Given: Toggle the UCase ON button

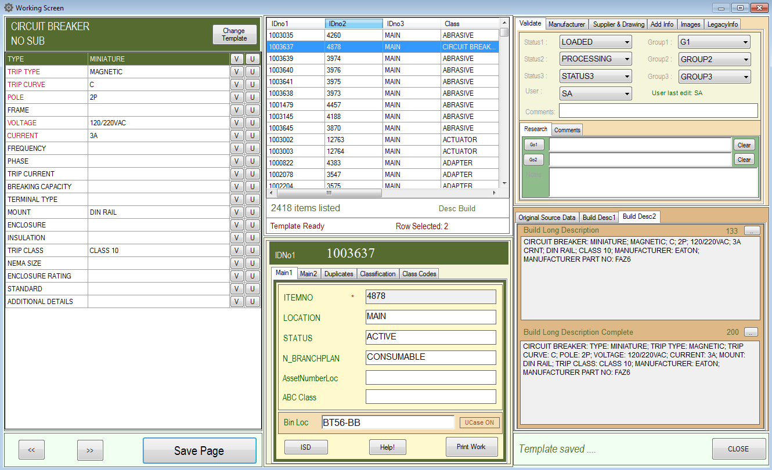Looking at the screenshot, I should coord(479,422).
